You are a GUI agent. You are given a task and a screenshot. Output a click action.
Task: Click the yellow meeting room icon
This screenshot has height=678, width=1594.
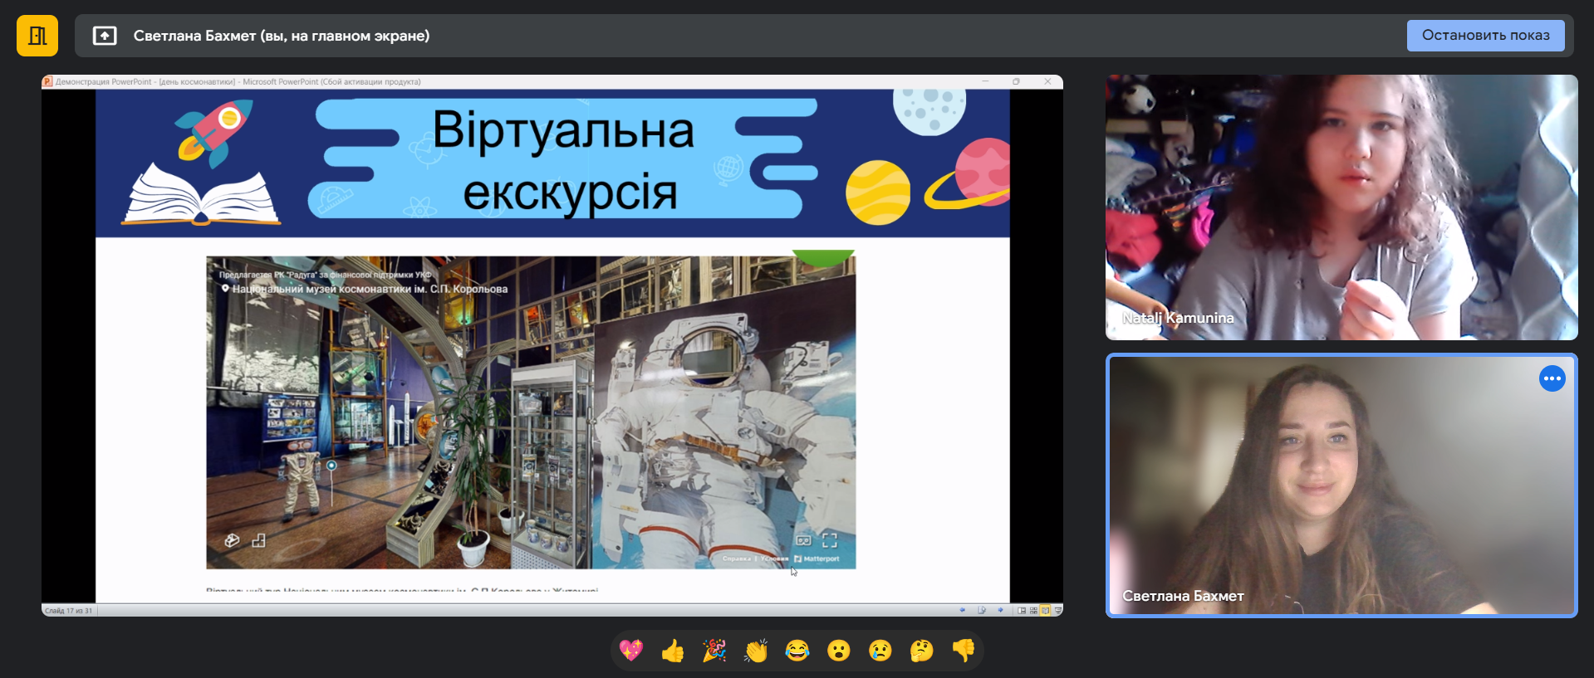(x=37, y=36)
